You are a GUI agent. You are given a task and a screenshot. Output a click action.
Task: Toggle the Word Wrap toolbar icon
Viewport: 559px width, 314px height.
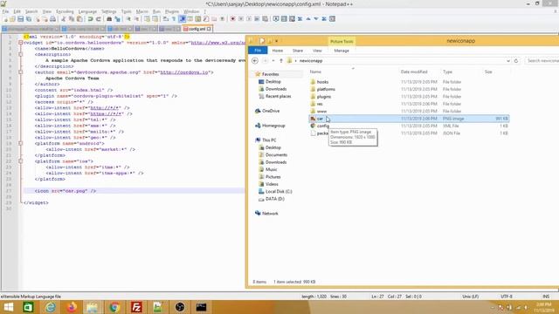pos(166,19)
